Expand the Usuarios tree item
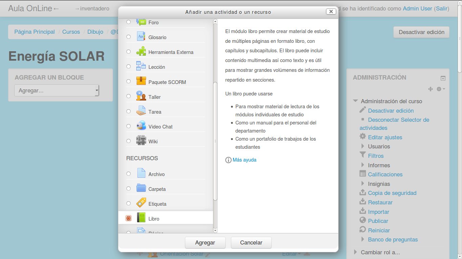462x259 pixels. (x=363, y=146)
